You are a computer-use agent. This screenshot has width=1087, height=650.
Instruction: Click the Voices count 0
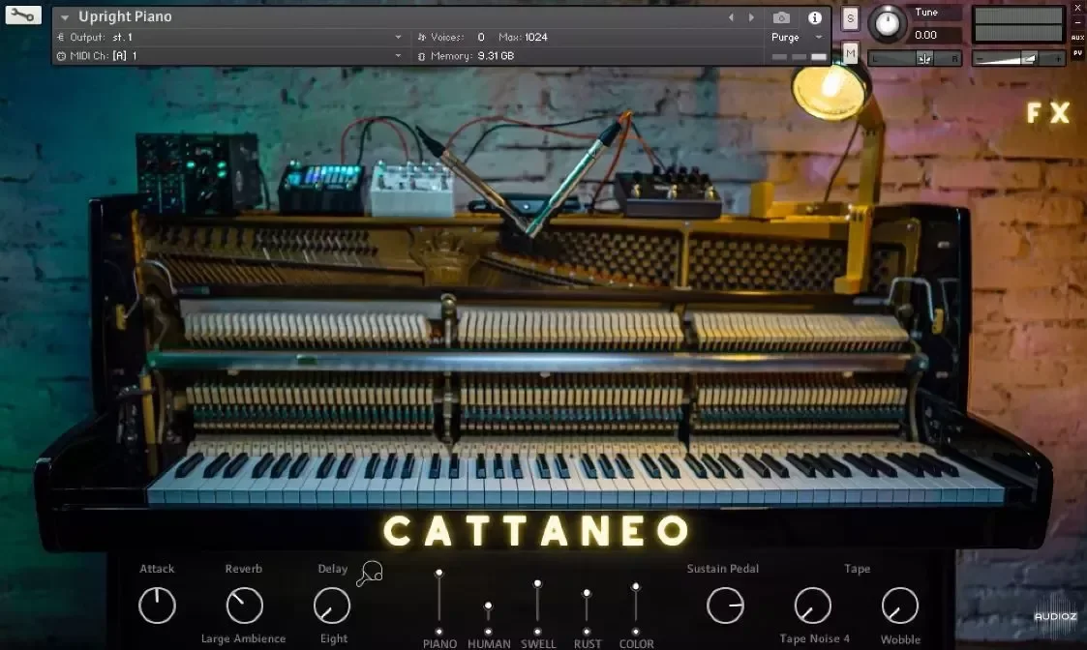coord(481,38)
